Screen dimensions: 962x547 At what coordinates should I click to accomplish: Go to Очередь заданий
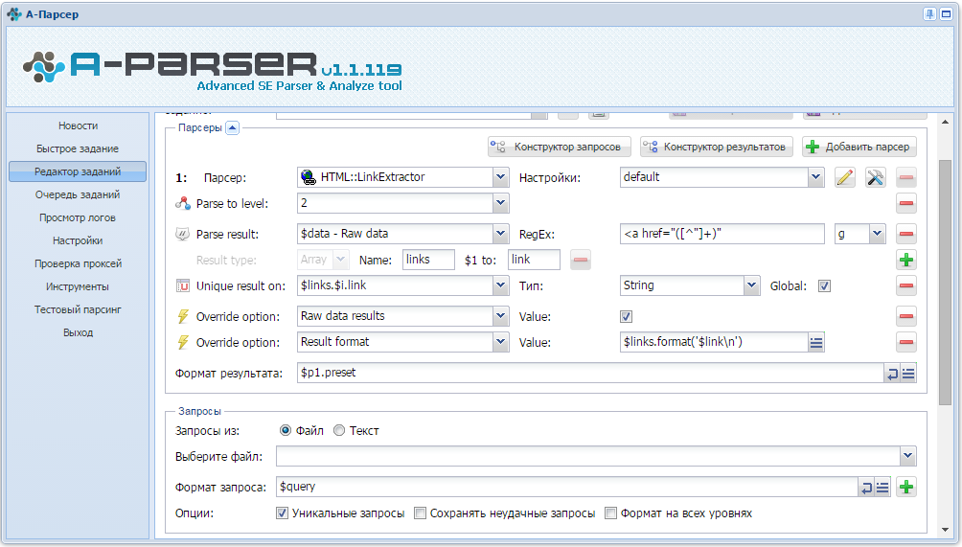pos(78,194)
